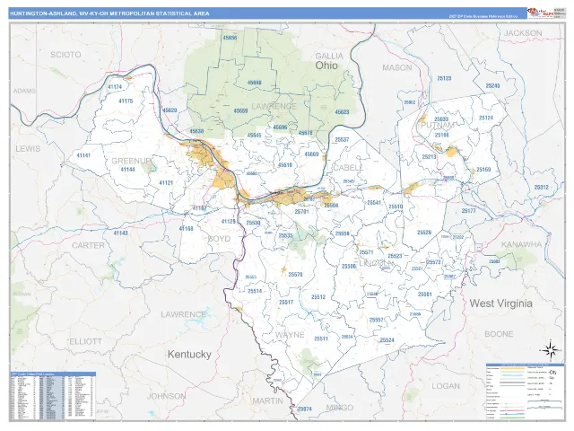The height and width of the screenshot is (431, 574).
Task: Click the ADAMS county label
Action: 24,91
